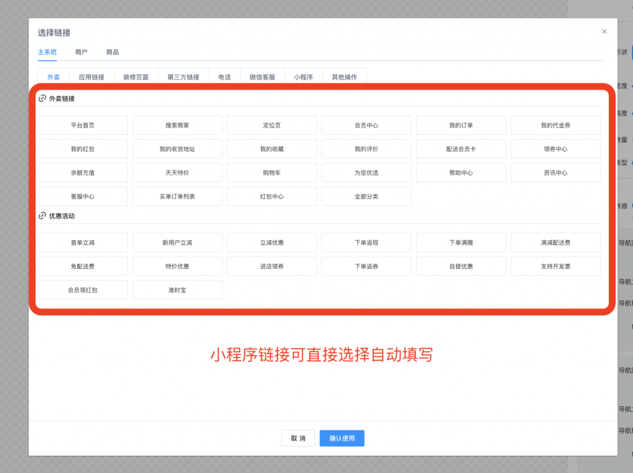Click the link icon beside 外卖链接 heading
The image size is (633, 473).
42,97
